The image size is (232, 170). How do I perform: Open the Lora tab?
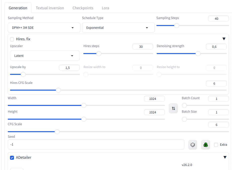pyautogui.click(x=105, y=8)
